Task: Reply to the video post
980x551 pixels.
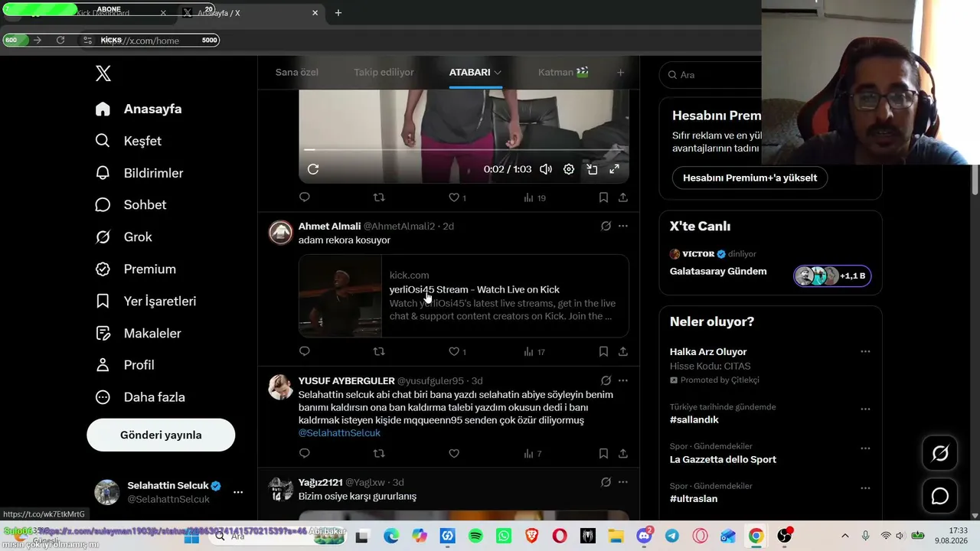Action: click(x=305, y=197)
